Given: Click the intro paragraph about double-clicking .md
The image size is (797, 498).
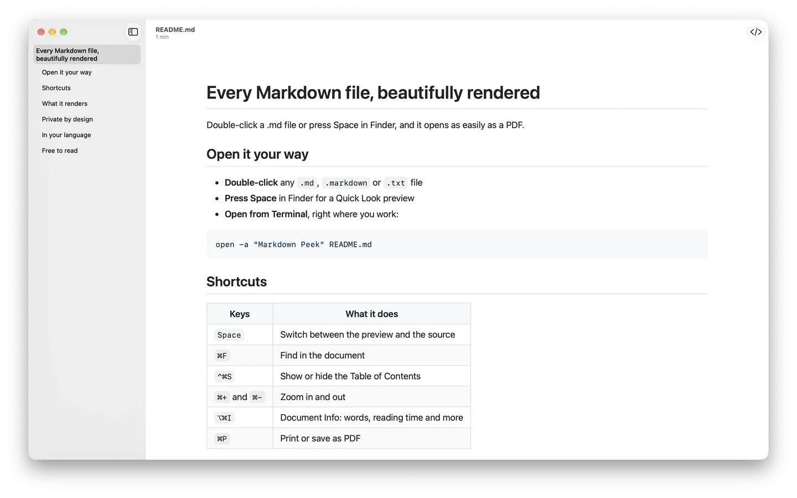Looking at the screenshot, I should 365,125.
